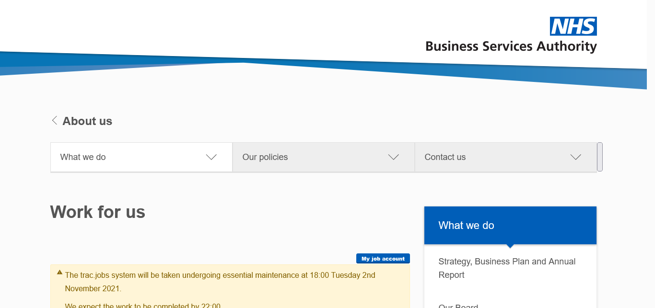Select the Our policies navigation label
This screenshot has width=655, height=308.
pos(265,157)
